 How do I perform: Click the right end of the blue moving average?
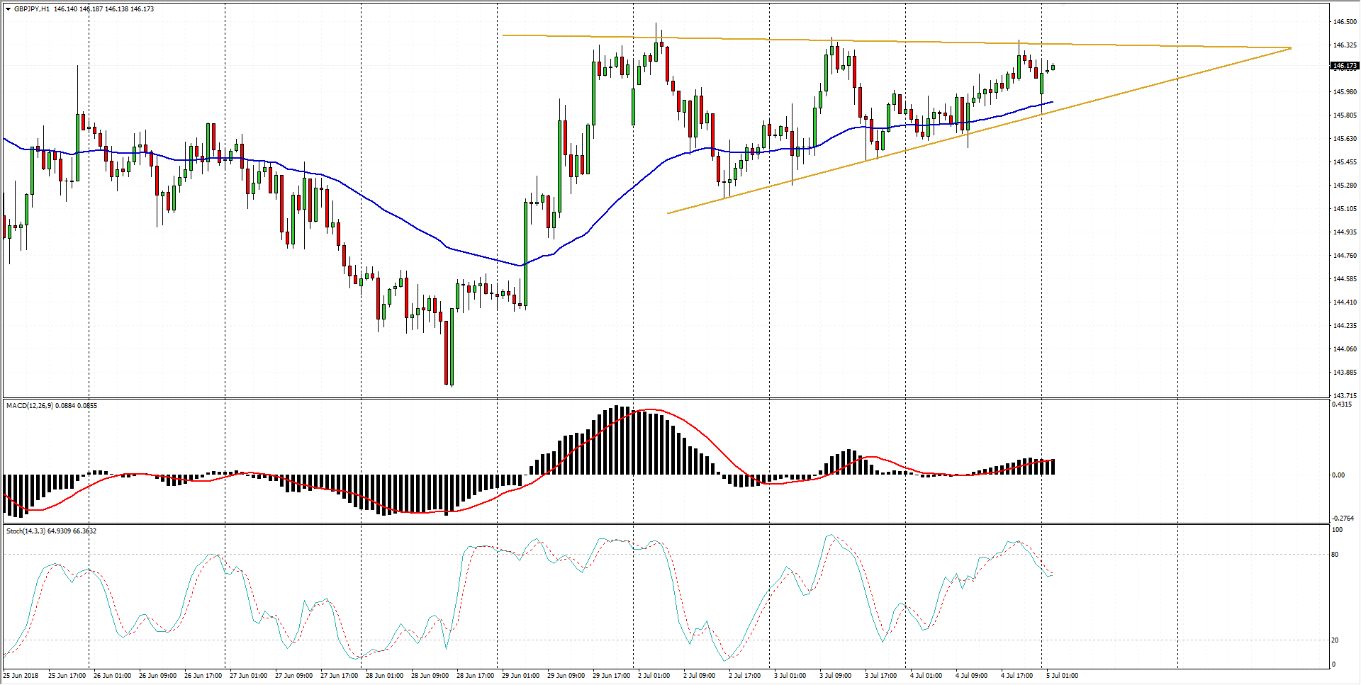tap(1053, 102)
